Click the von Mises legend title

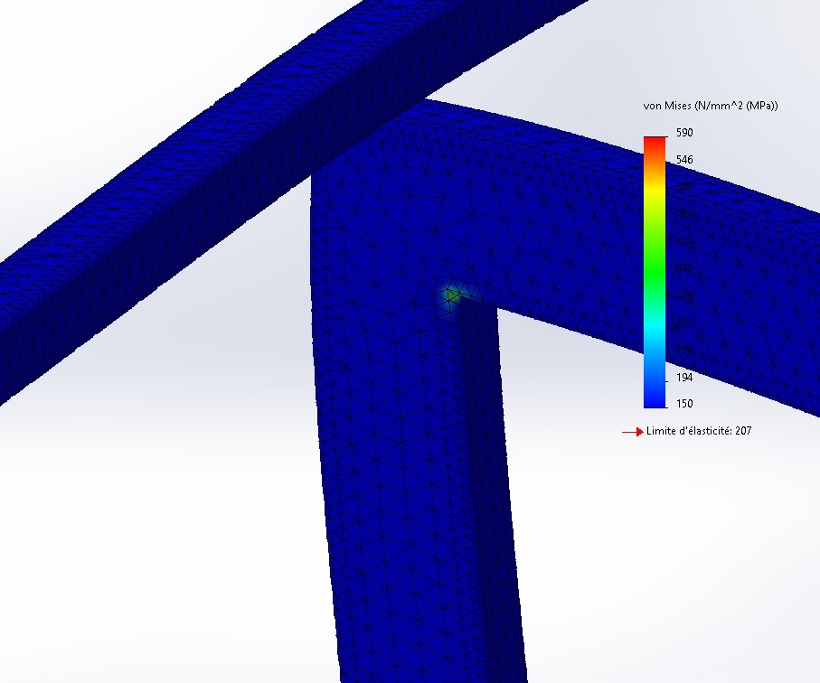tap(711, 106)
